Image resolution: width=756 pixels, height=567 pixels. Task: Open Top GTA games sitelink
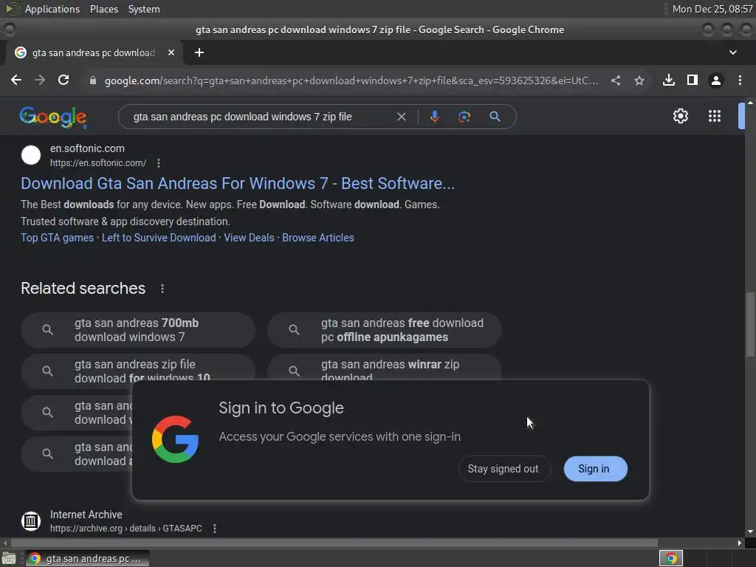pyautogui.click(x=57, y=238)
